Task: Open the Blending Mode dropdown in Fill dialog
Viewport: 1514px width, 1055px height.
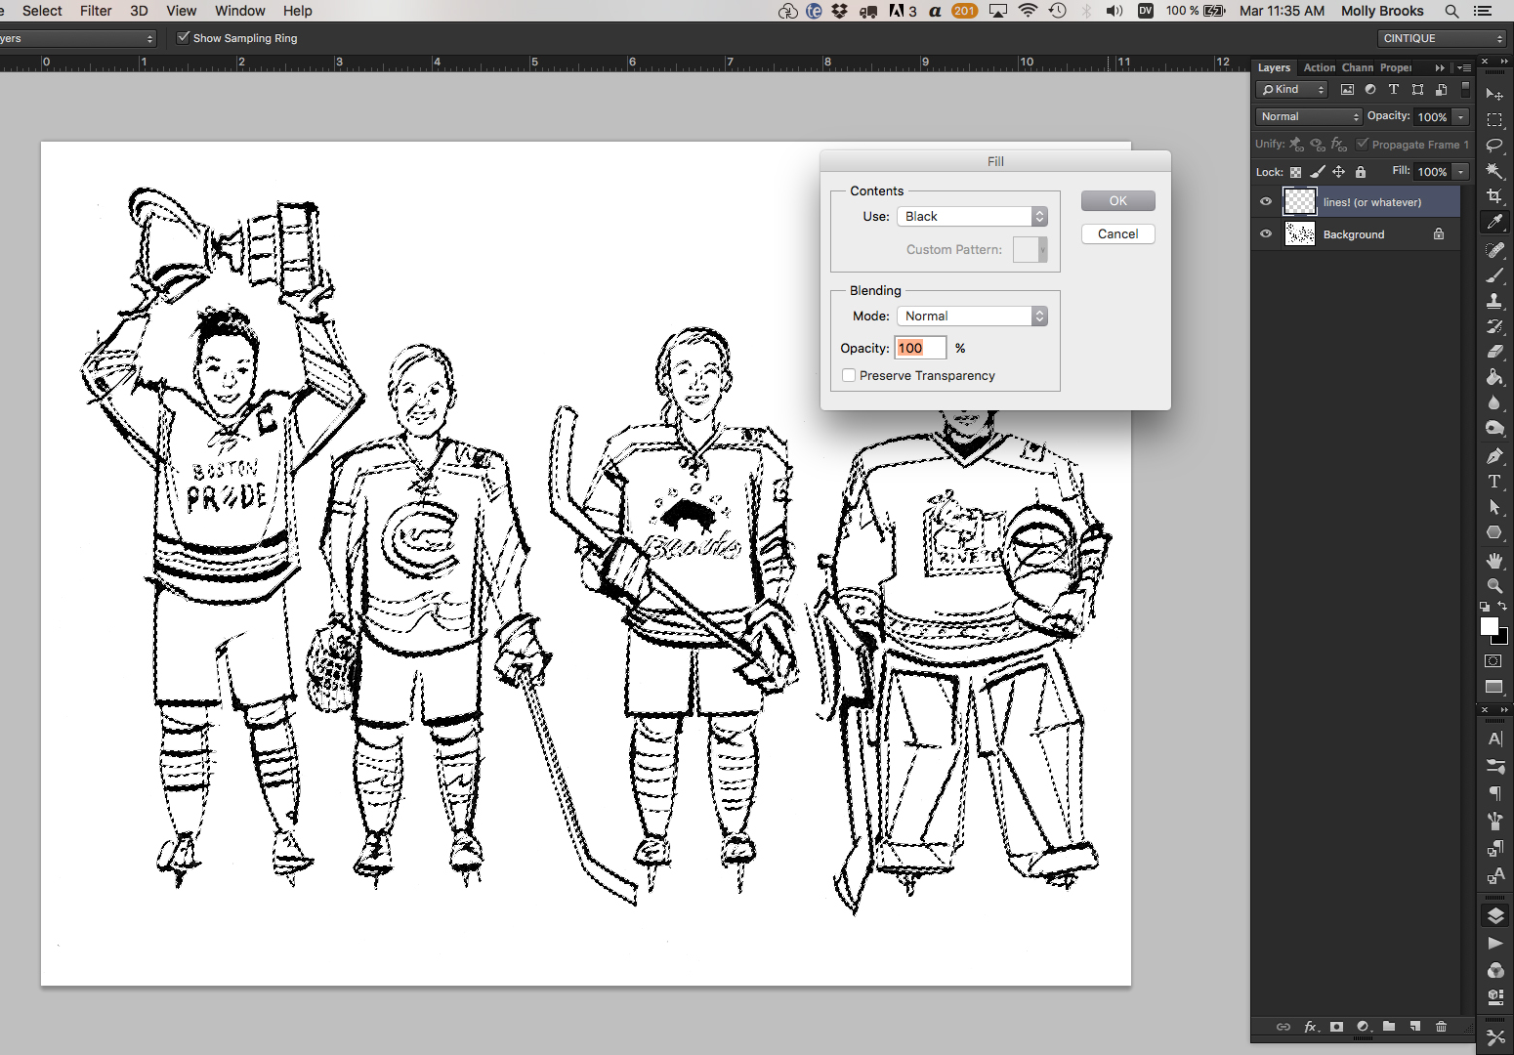Action: (971, 316)
